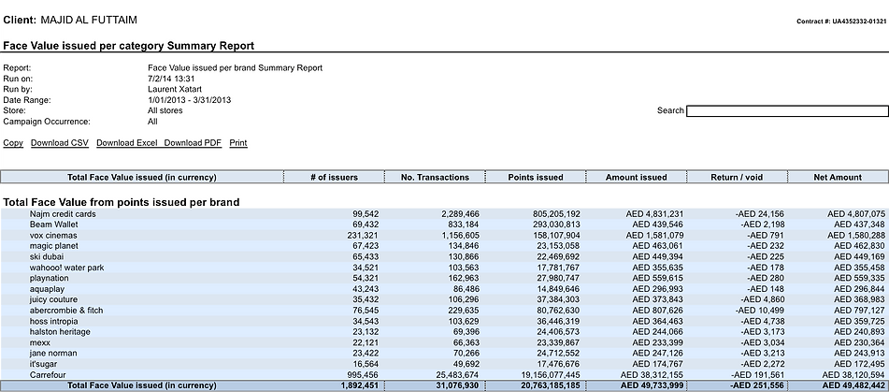
Task: Select the halston heritage row label
Action: pos(60,332)
